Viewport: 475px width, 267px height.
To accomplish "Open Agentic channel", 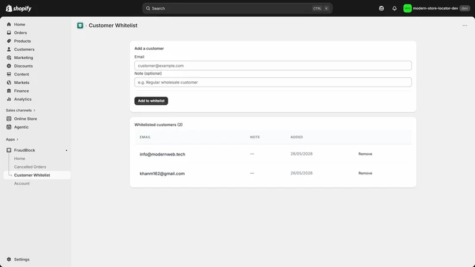I will coord(21,127).
